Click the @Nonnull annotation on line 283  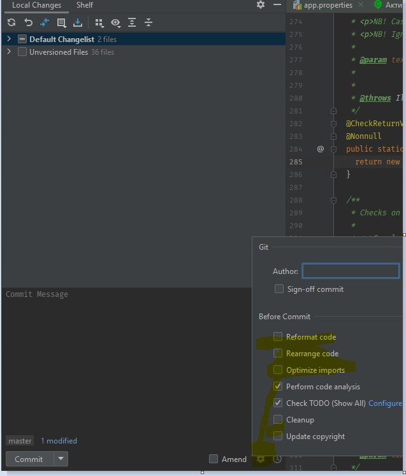[363, 136]
